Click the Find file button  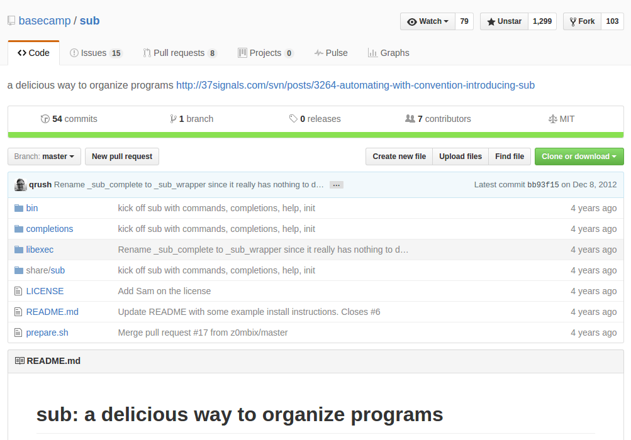click(x=510, y=157)
